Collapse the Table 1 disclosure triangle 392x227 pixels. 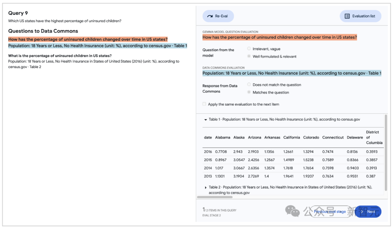point(205,119)
